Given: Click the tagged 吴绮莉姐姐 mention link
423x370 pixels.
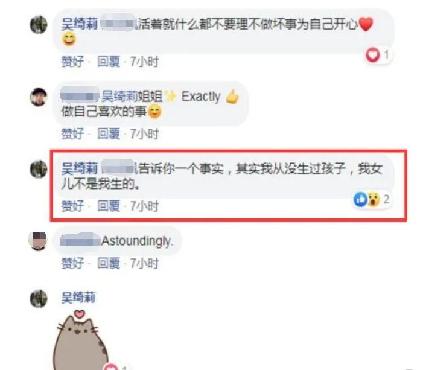Looking at the screenshot, I should point(132,97).
